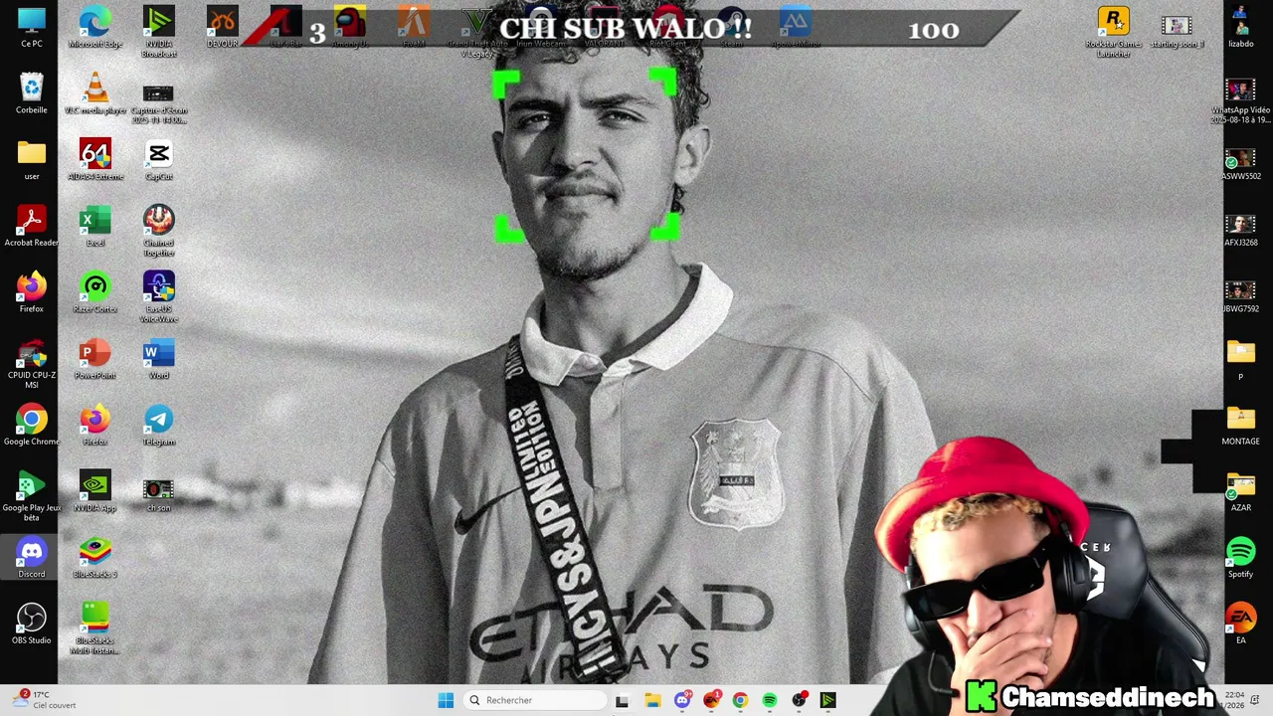
Task: Select the Excel desktop shortcut
Action: pos(95,226)
